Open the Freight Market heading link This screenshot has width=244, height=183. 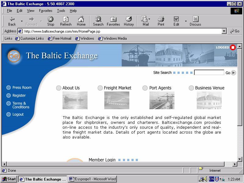118,88
